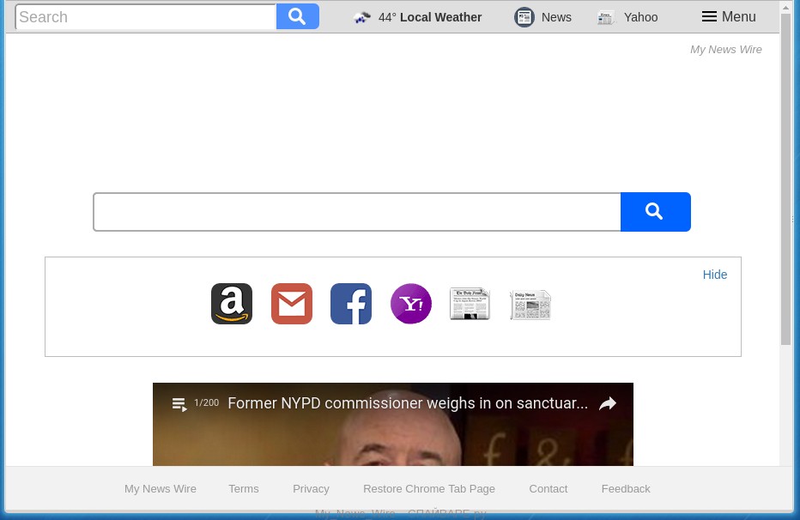This screenshot has width=800, height=520.
Task: Click the video title Former NYPD commissioner
Action: click(408, 403)
